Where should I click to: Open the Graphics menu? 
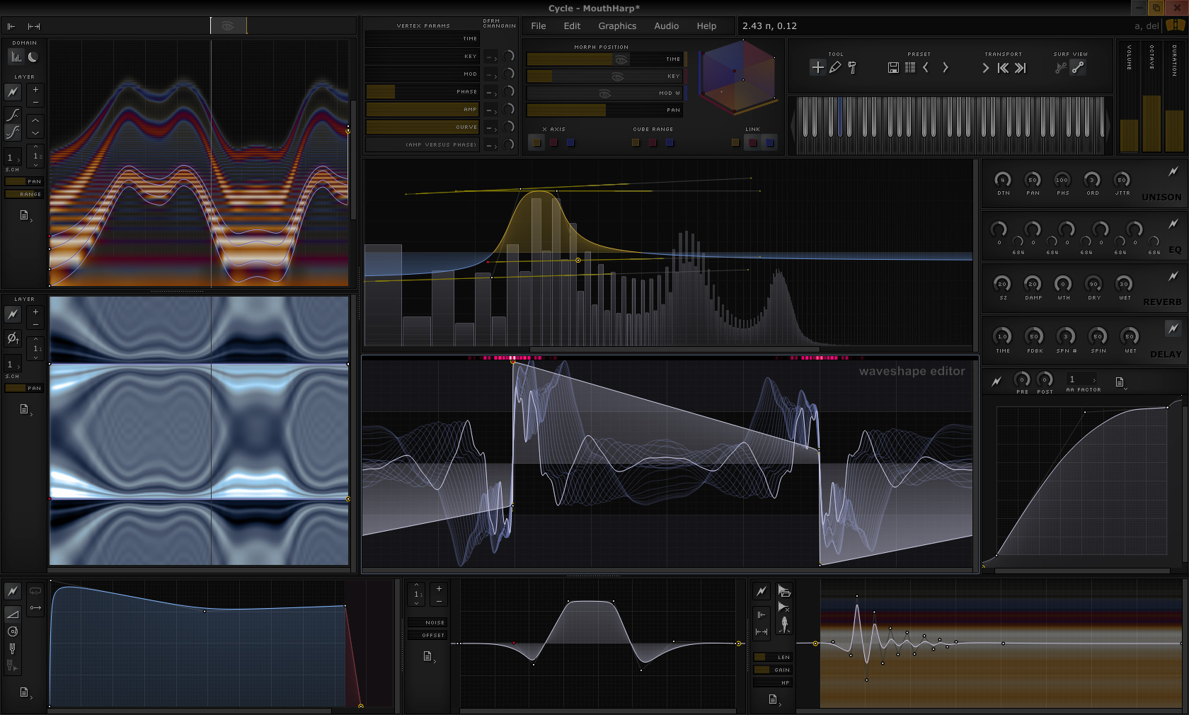[617, 26]
